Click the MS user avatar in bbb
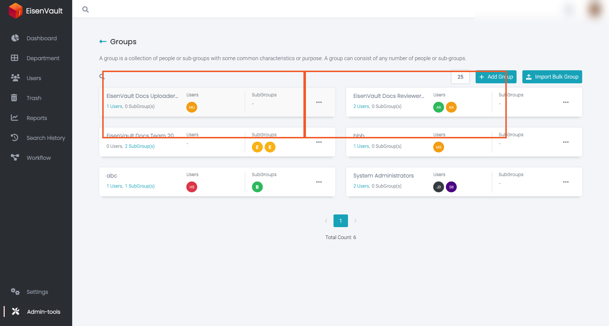 coord(439,147)
